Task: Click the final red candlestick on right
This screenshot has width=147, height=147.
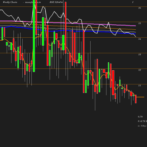Action: [136, 99]
